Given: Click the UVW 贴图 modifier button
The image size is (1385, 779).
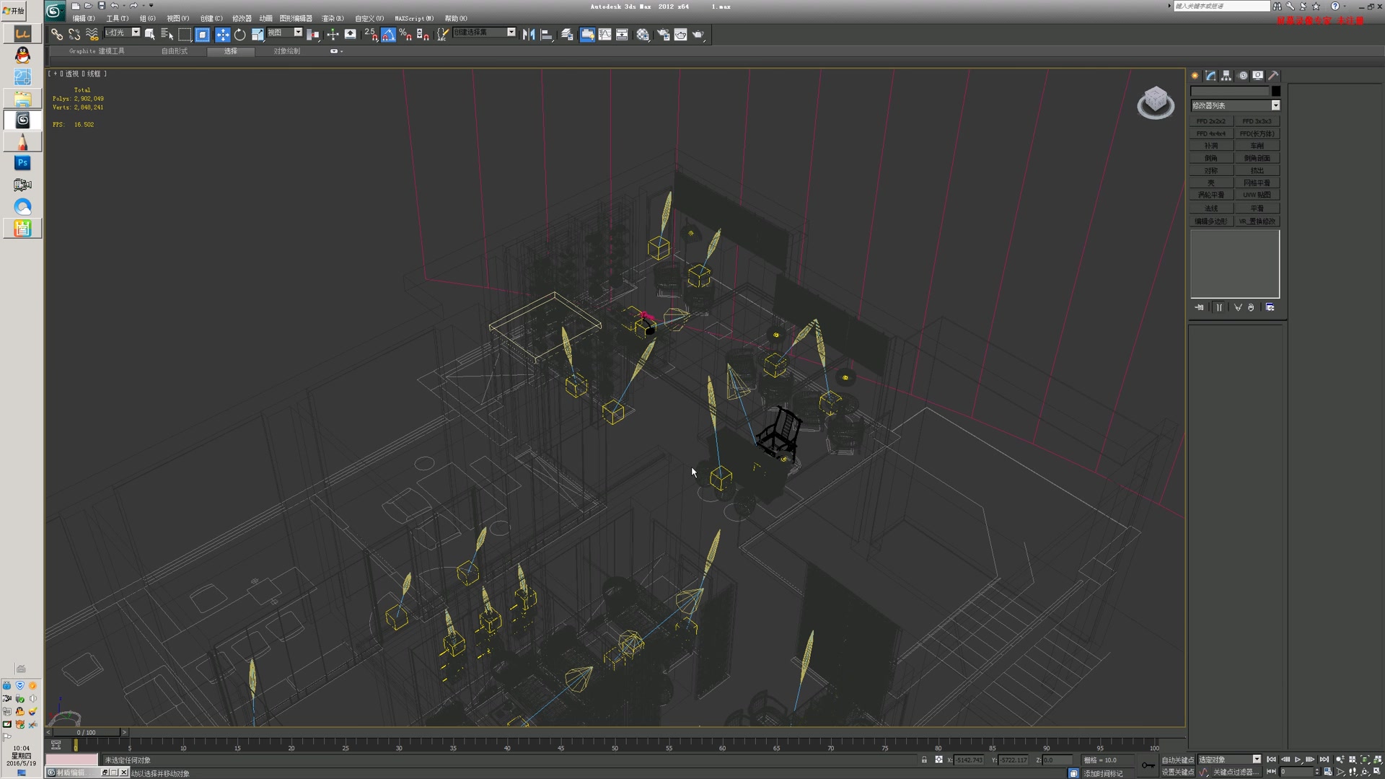Looking at the screenshot, I should pos(1257,195).
